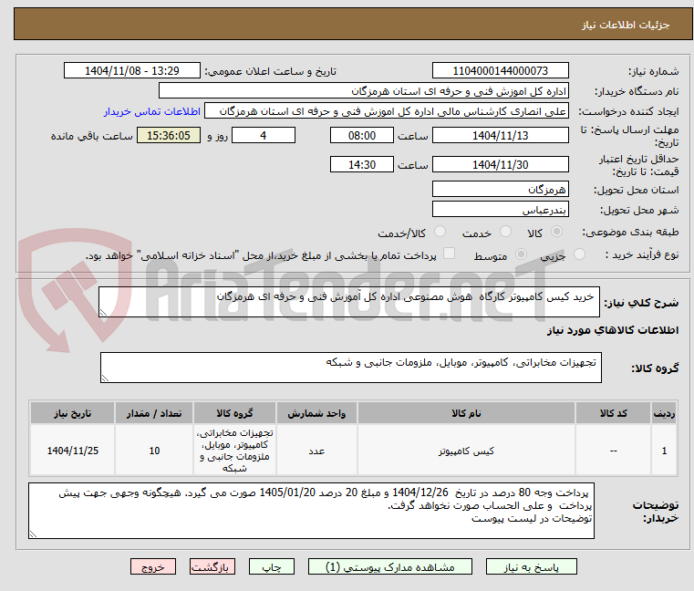Click the کیس کامپیوتر item name cell
The height and width of the screenshot is (591, 694).
[466, 451]
